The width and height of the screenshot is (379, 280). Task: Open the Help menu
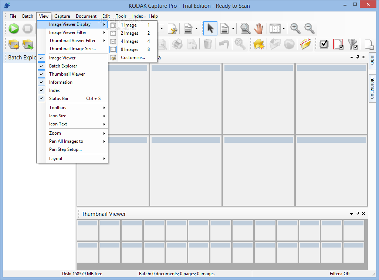pyautogui.click(x=153, y=16)
